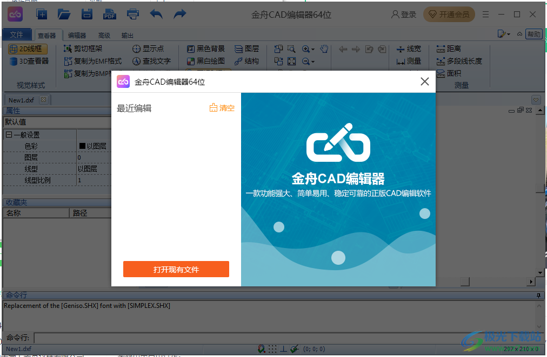Click the 登录 login link
This screenshot has height=357, width=547.
pos(404,14)
